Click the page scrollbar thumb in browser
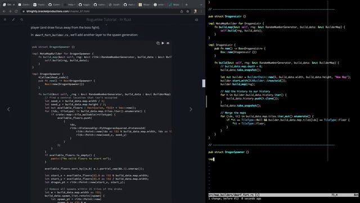Screen dimensions: 360x203 (x=204, y=83)
